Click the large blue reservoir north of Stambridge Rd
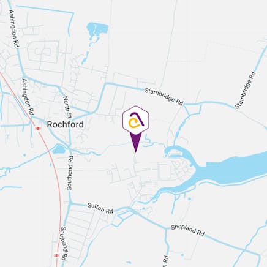This screenshot has height=267, width=267. (97, 30)
